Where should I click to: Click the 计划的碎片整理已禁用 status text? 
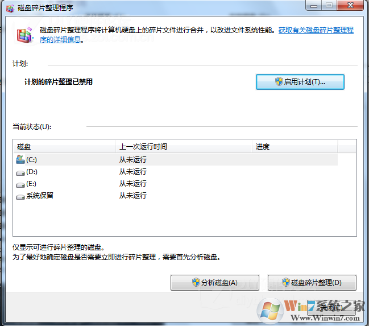59,82
